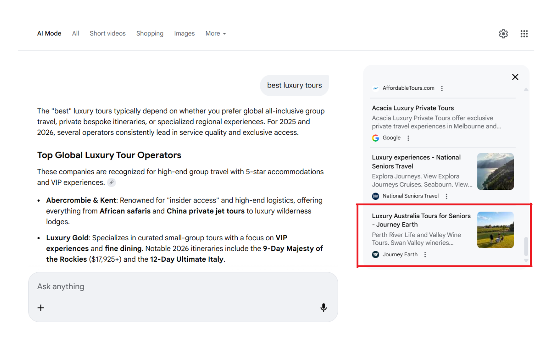Click the 'Luxury Gold' bold text
This screenshot has width=552, height=348.
coord(67,238)
